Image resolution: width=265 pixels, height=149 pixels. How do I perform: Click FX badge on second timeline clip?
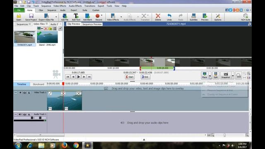pyautogui.click(x=66, y=108)
